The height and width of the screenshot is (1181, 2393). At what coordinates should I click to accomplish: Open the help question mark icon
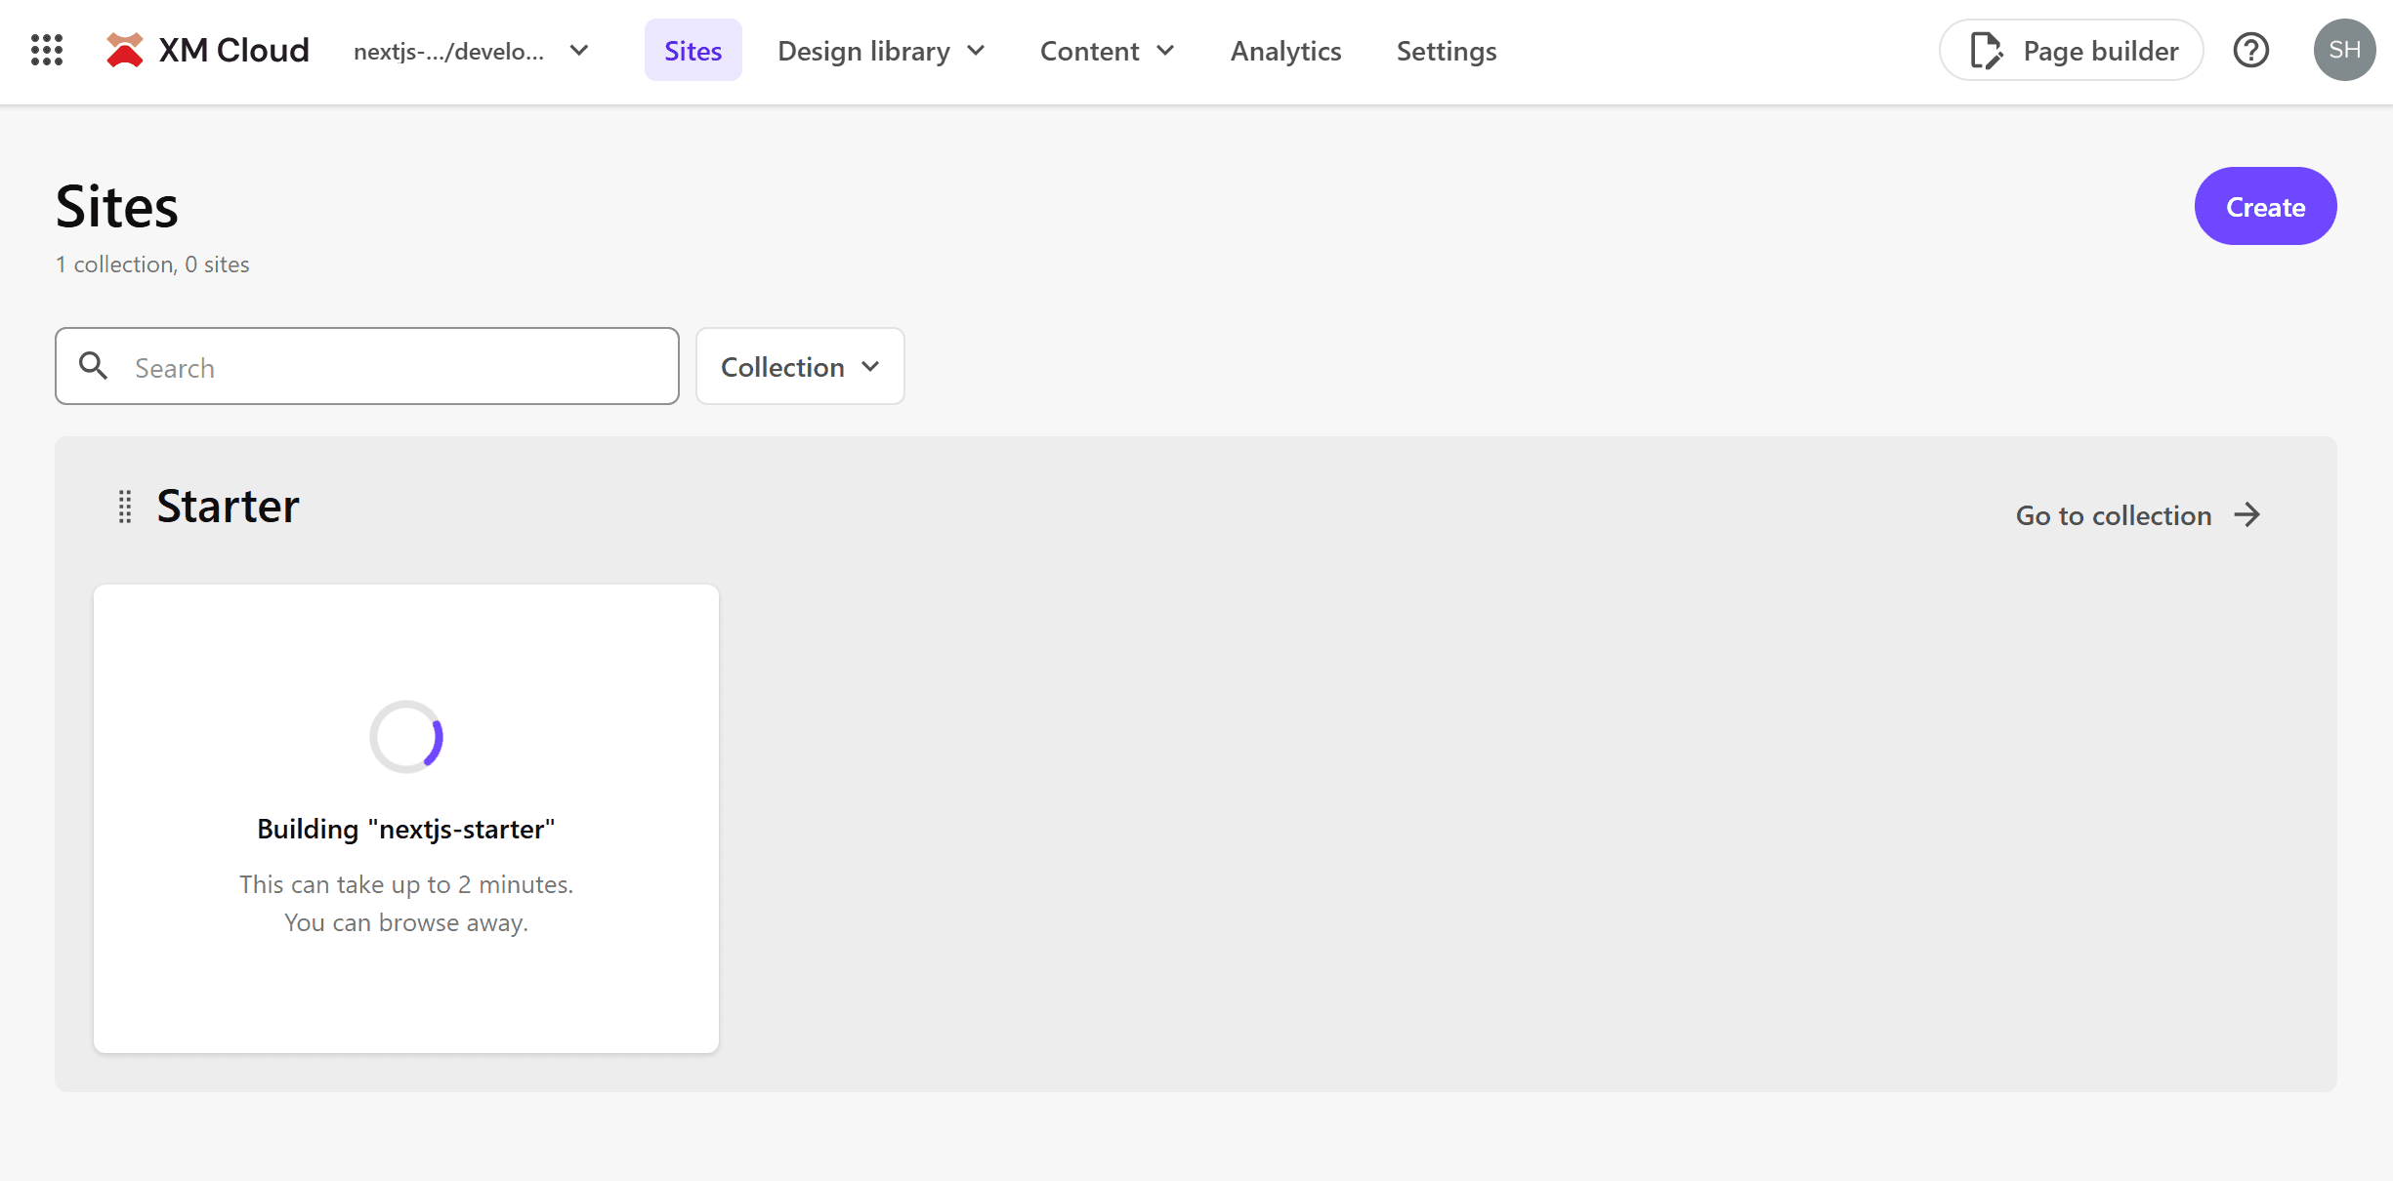[x=2251, y=50]
